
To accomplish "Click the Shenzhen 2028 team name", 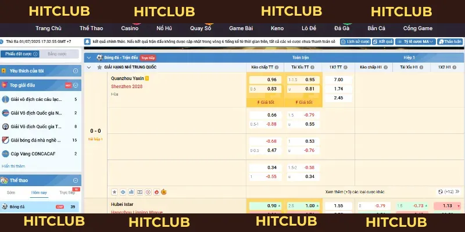I will pyautogui.click(x=127, y=86).
